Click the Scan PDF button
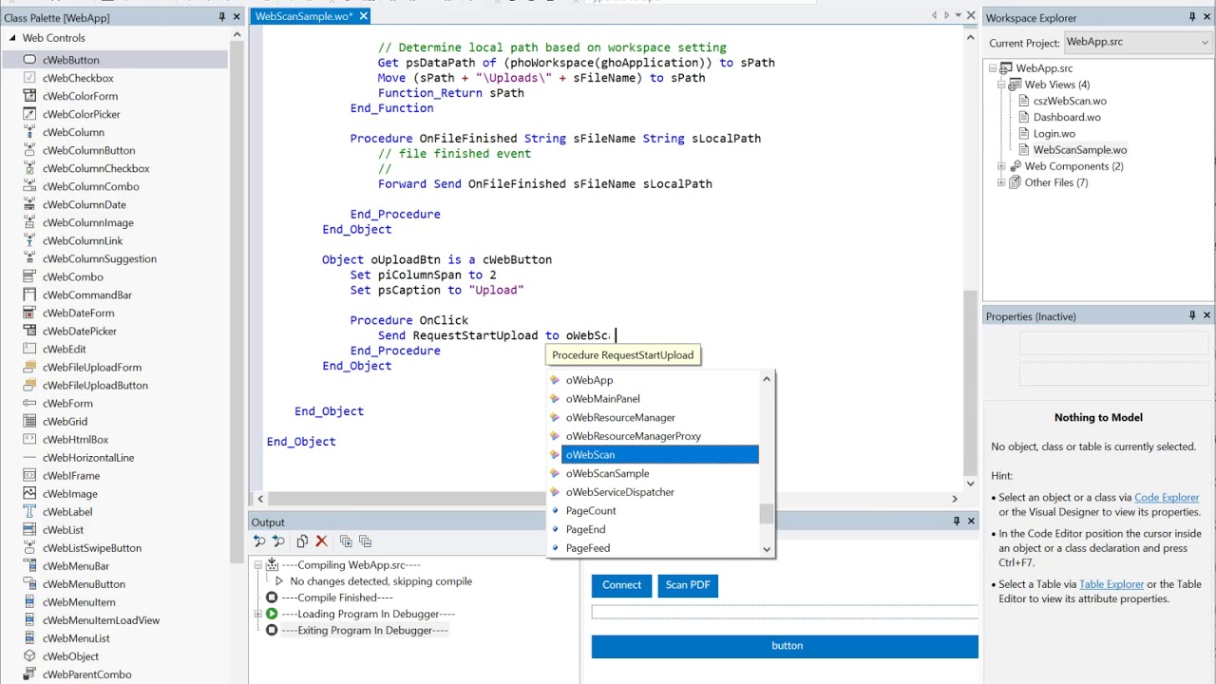Viewport: 1216px width, 684px height. [x=688, y=585]
